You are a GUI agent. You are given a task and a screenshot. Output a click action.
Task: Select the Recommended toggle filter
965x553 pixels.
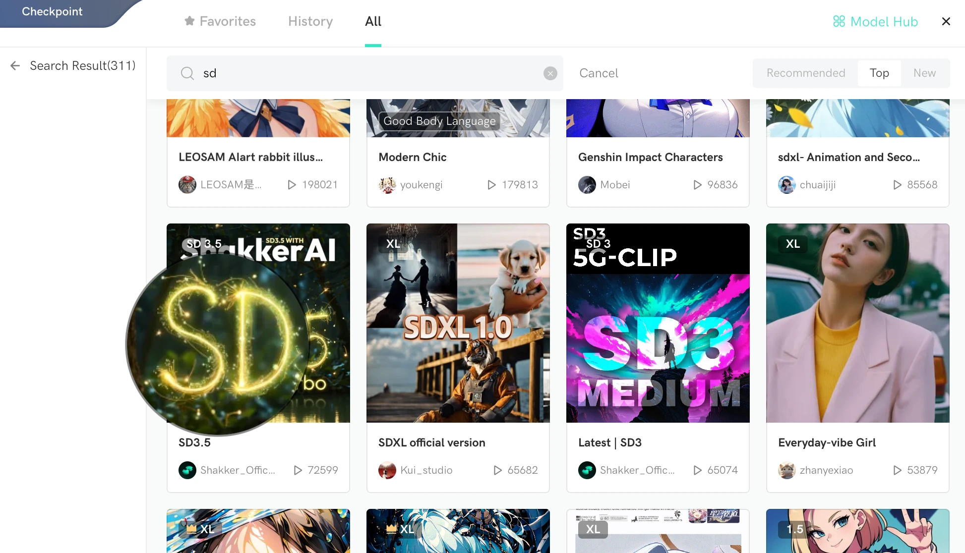(x=805, y=73)
